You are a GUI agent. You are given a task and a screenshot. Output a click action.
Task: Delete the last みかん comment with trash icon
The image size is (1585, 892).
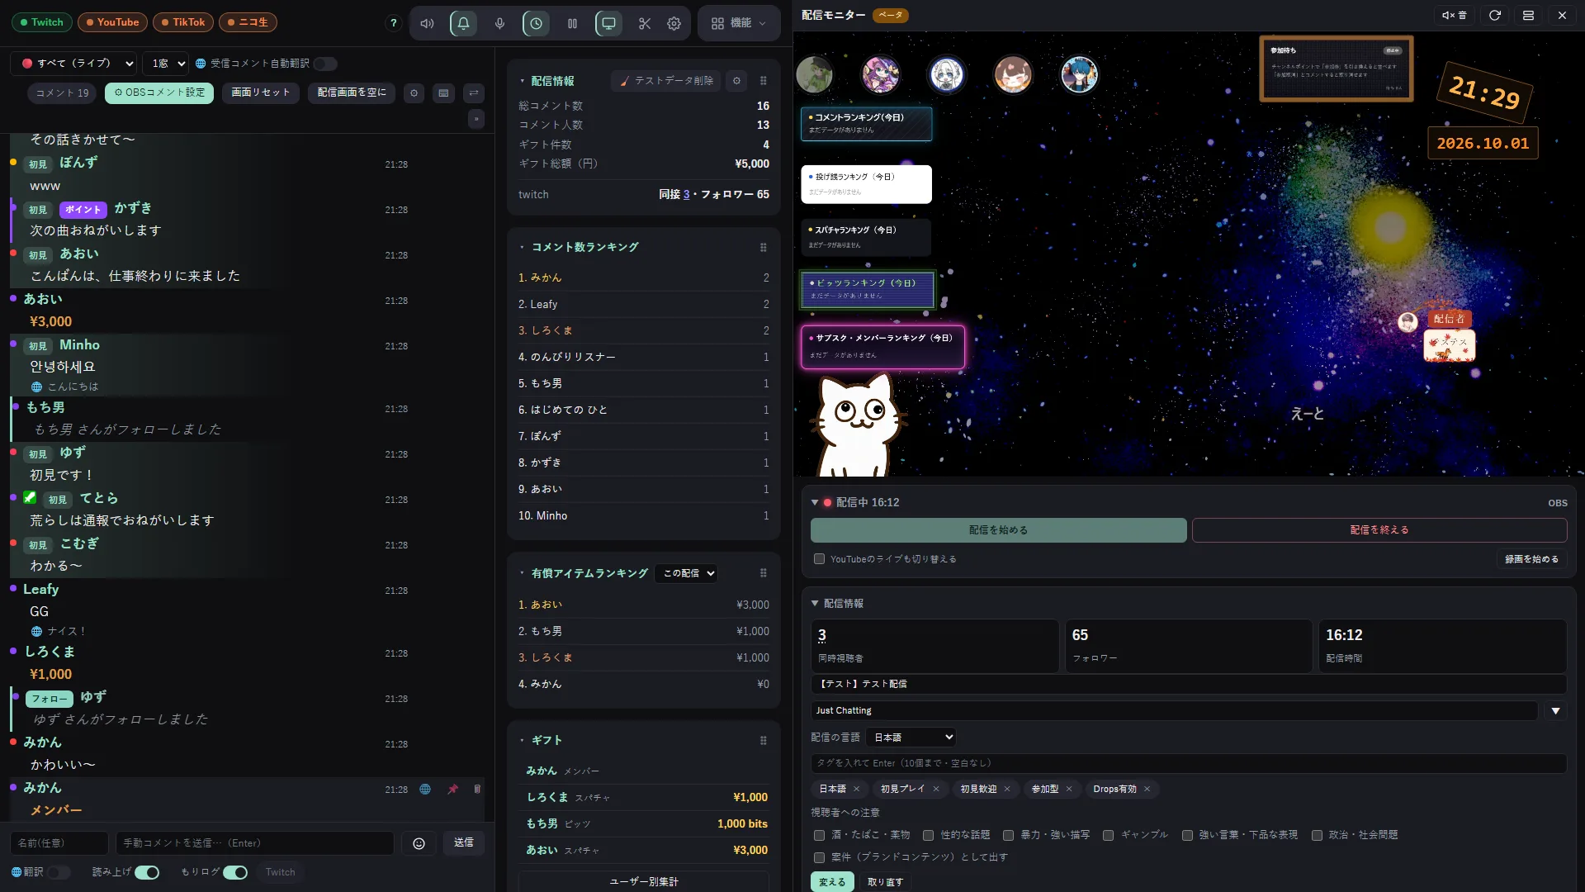click(477, 790)
